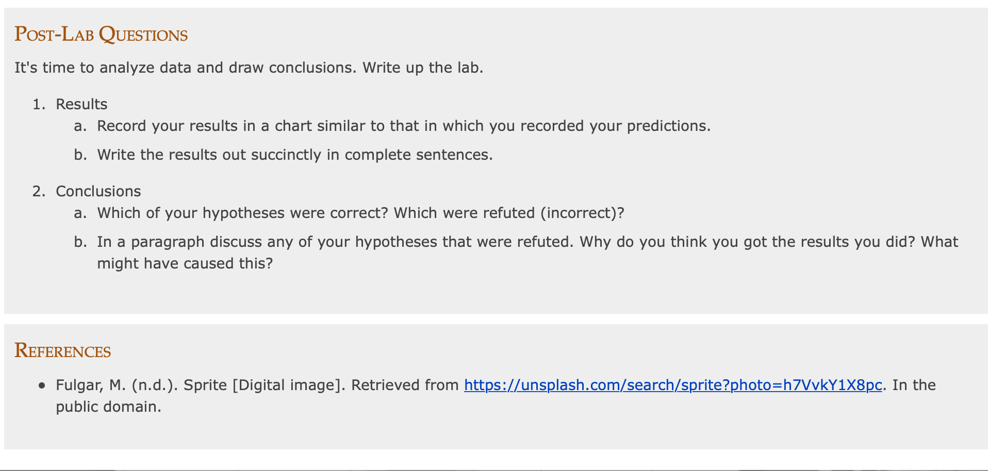Click the 'might have caused this?' text
Viewport: 988px width, 471px height.
185,263
